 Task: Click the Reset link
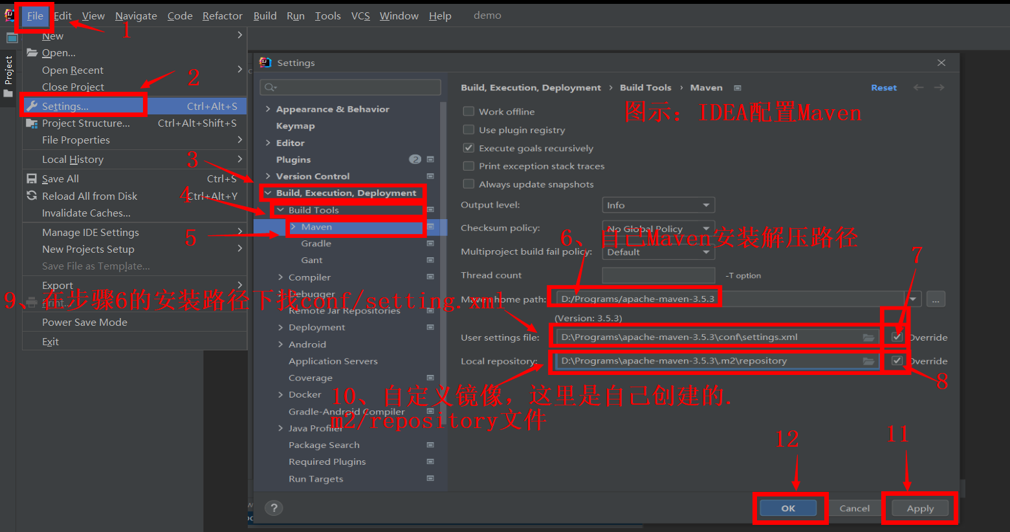click(884, 88)
